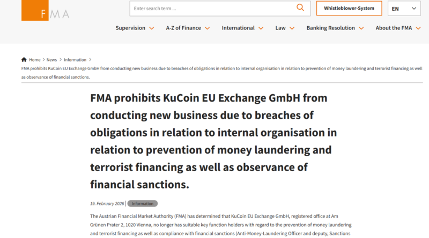Expand the International menu chevron
The height and width of the screenshot is (238, 429).
click(x=261, y=28)
